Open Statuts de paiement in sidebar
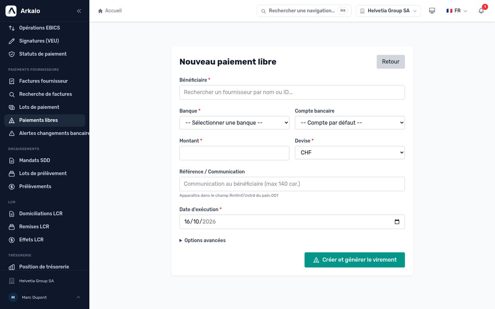 [x=44, y=54]
